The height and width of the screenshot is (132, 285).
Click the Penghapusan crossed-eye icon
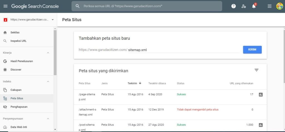5,107
